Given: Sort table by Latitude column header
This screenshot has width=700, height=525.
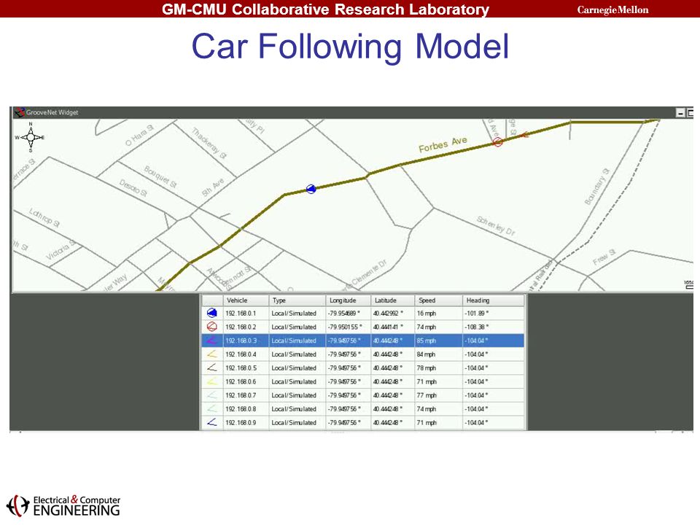Looking at the screenshot, I should click(x=393, y=300).
